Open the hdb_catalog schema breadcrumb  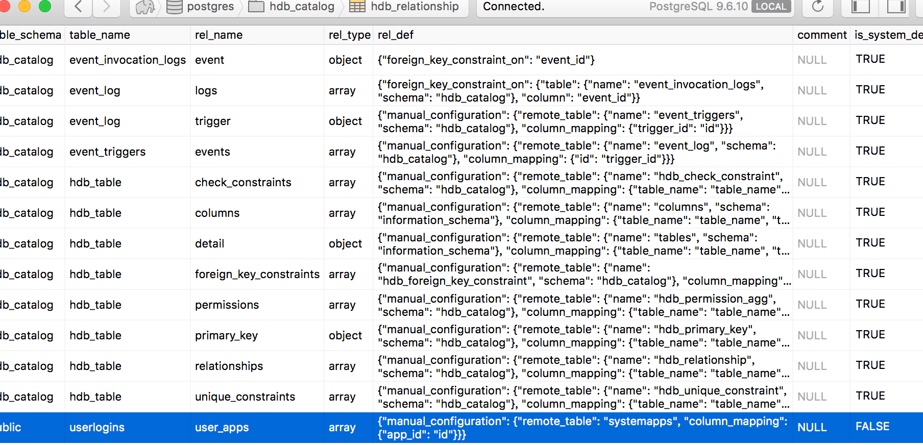[x=291, y=7]
